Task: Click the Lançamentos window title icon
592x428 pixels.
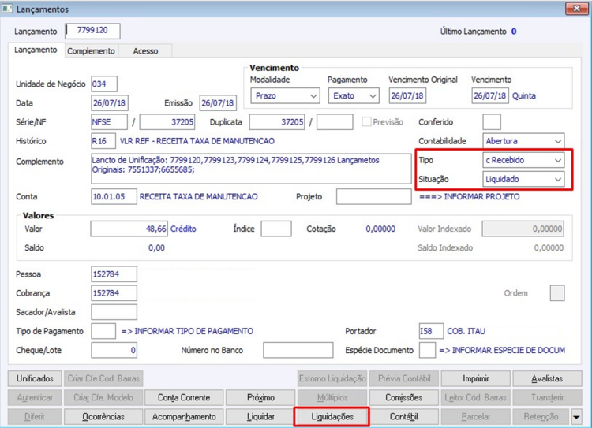Action: tap(7, 9)
